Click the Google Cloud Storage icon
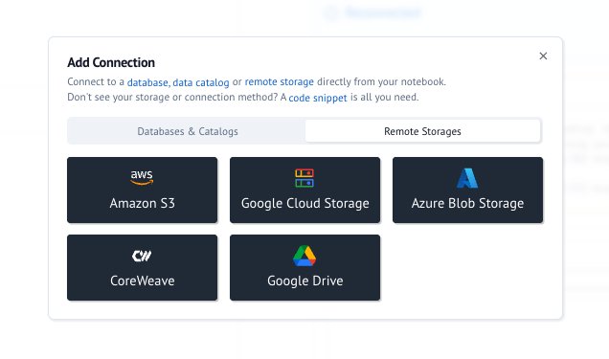The width and height of the screenshot is (609, 359). click(x=304, y=178)
